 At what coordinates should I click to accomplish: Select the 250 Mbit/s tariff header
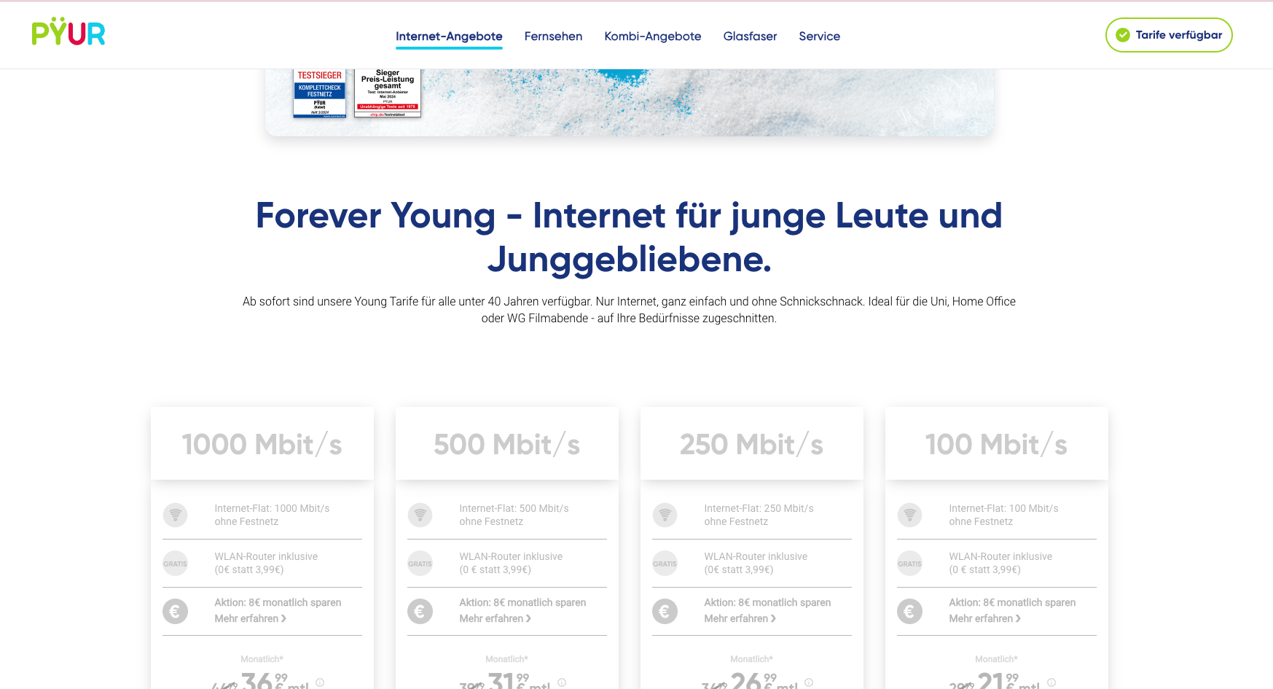tap(752, 443)
